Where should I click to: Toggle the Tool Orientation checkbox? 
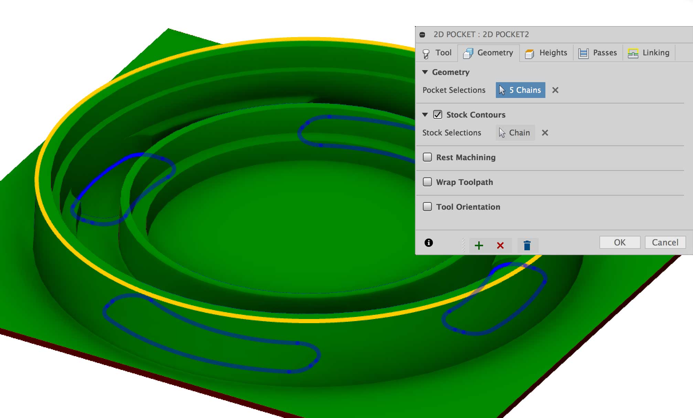(x=427, y=207)
